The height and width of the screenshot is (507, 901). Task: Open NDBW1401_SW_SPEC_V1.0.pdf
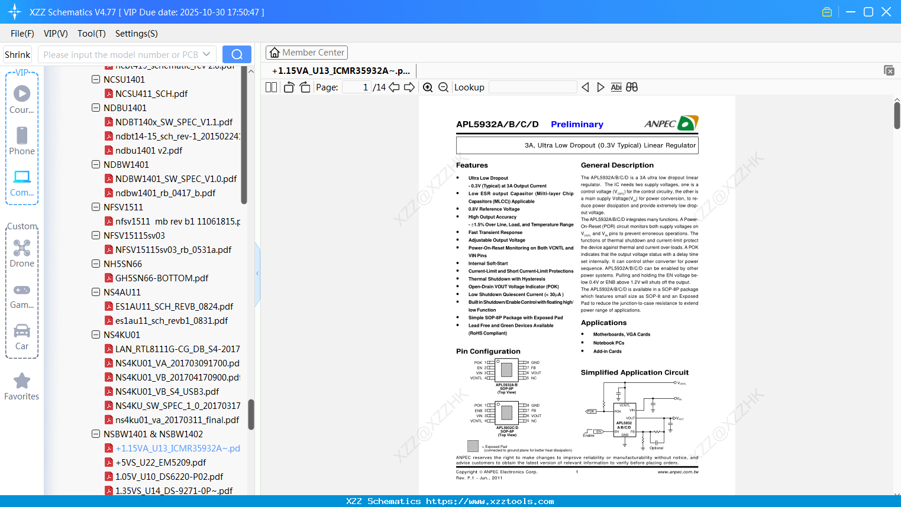tap(176, 178)
